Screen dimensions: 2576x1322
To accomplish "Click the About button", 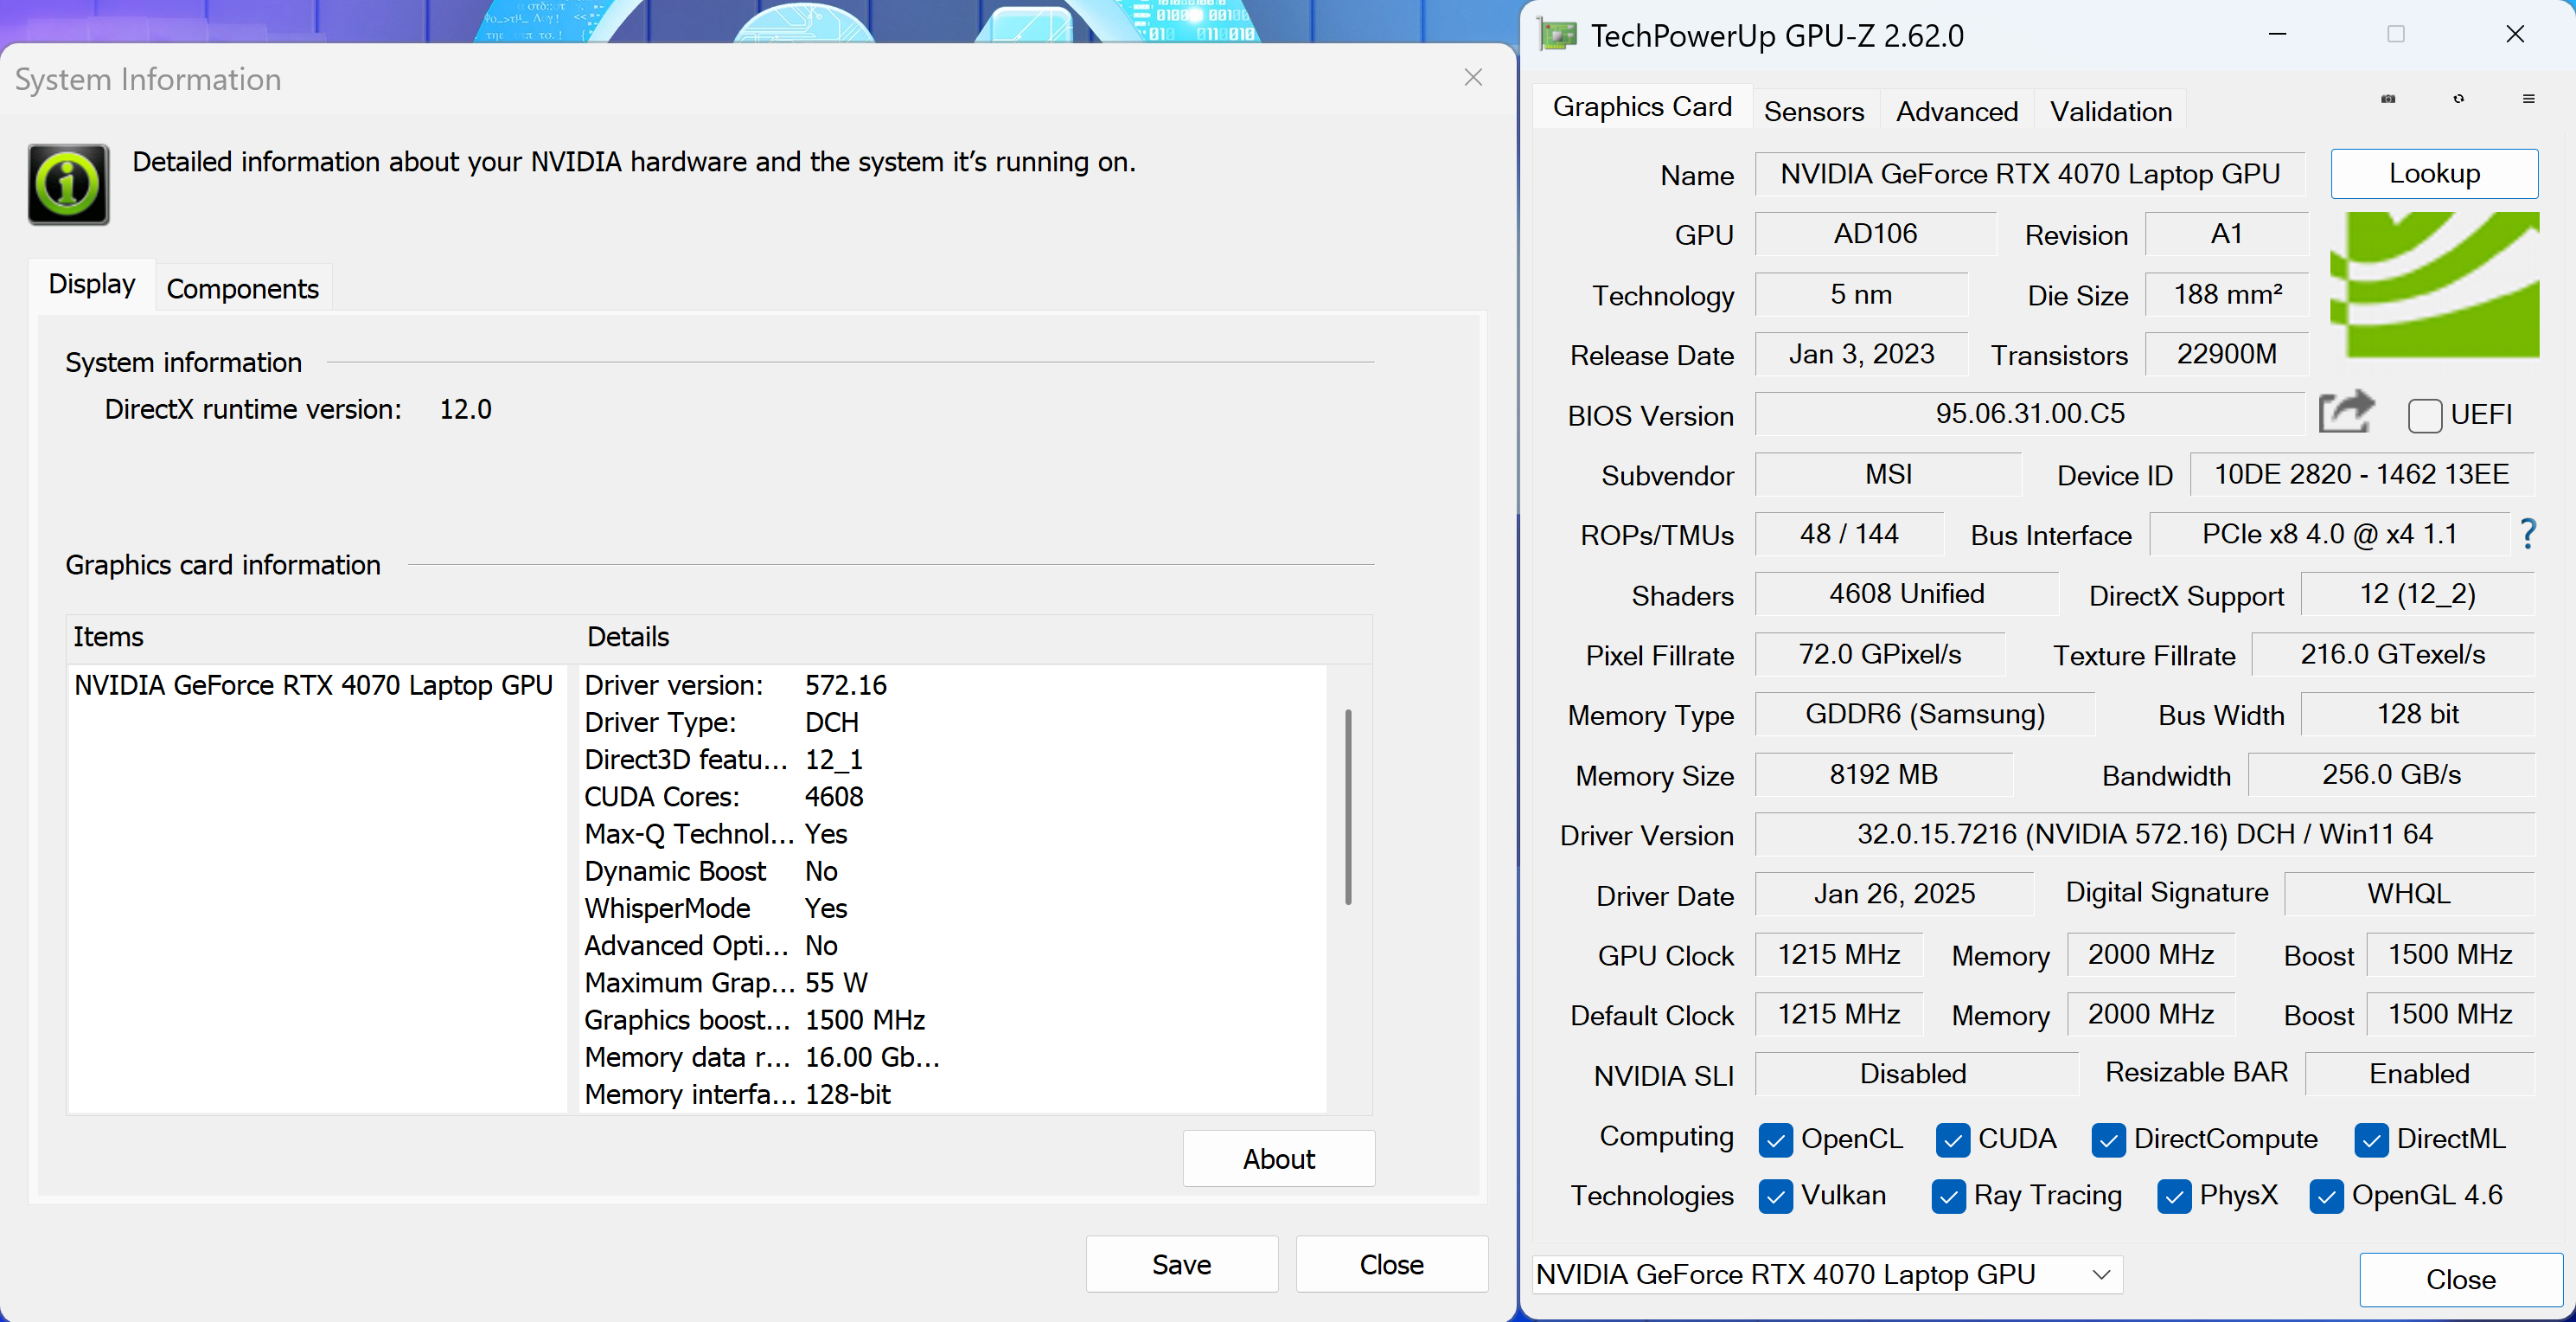I will [x=1278, y=1158].
